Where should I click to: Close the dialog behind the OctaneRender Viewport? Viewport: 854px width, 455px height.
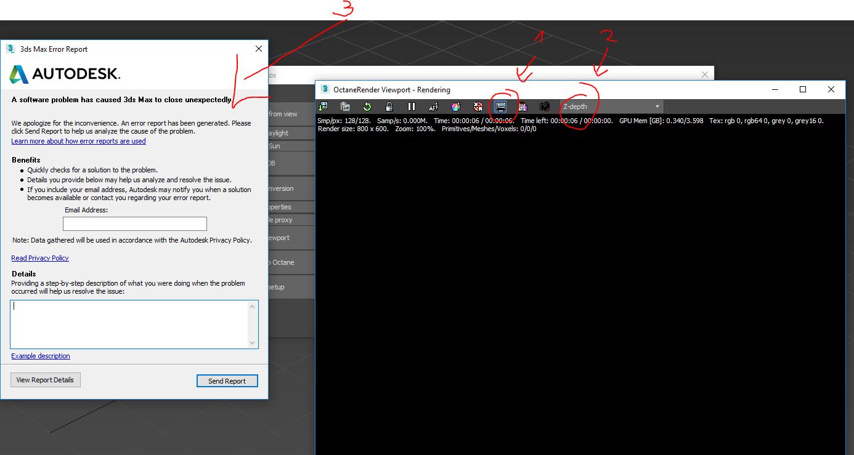point(705,74)
